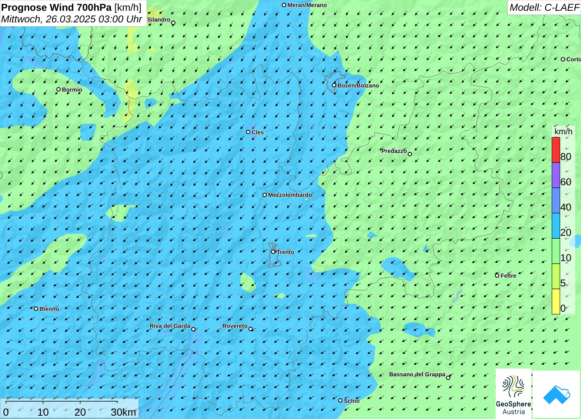Select the Riva del Garda marker
Image resolution: width=581 pixels, height=419 pixels.
click(193, 329)
